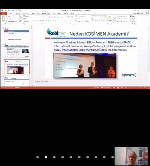This screenshot has width=150, height=166.
Task: Open Quick Styles gallery
Action: [x=114, y=19]
